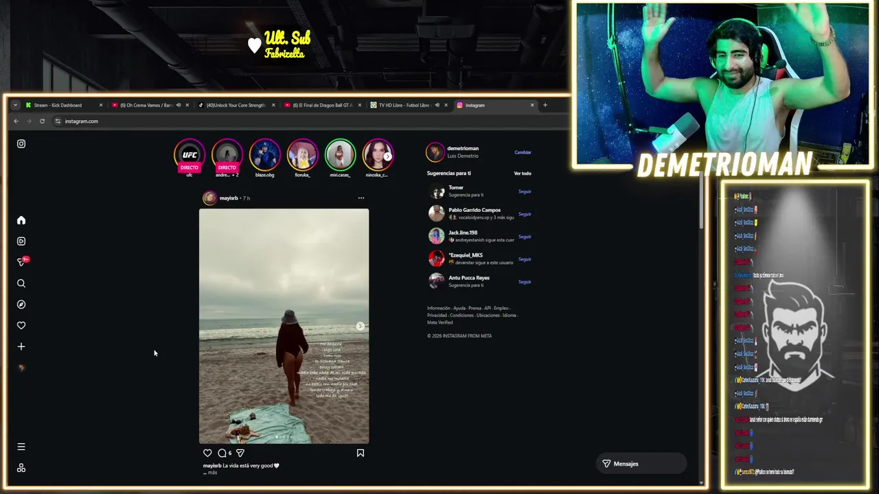Click Meta Verified footer link
The height and width of the screenshot is (494, 879).
[x=440, y=322]
